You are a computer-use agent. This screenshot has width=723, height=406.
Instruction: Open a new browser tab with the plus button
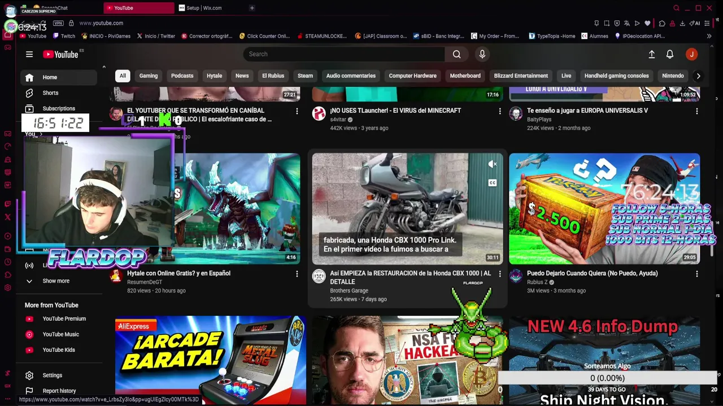(252, 8)
